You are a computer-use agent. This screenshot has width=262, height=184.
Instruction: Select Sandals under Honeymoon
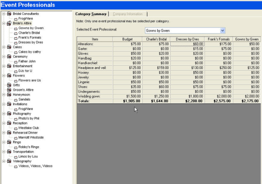(24, 99)
